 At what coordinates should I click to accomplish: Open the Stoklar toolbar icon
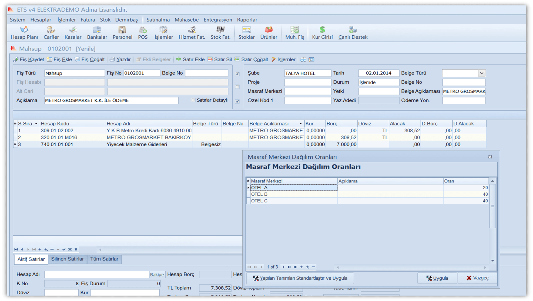point(246,33)
